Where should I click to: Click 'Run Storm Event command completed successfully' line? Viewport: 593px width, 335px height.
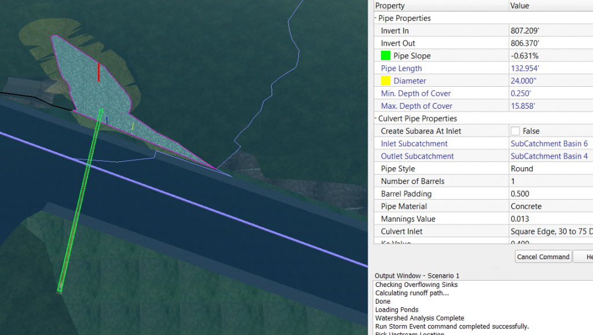coord(452,326)
